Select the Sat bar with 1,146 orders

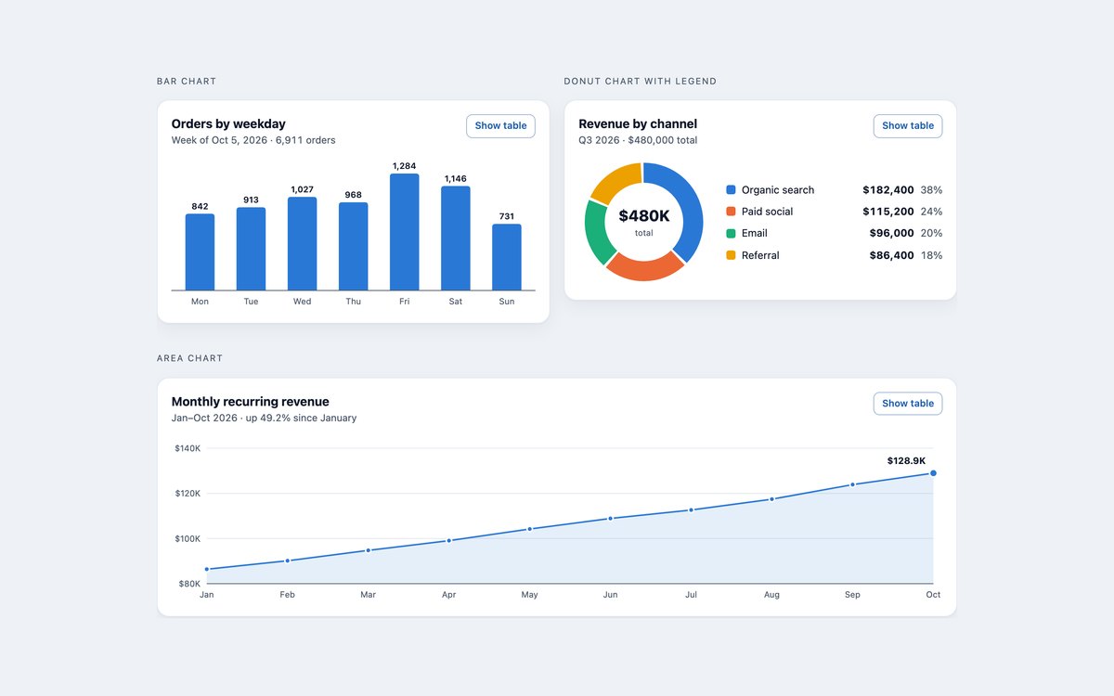coord(455,238)
